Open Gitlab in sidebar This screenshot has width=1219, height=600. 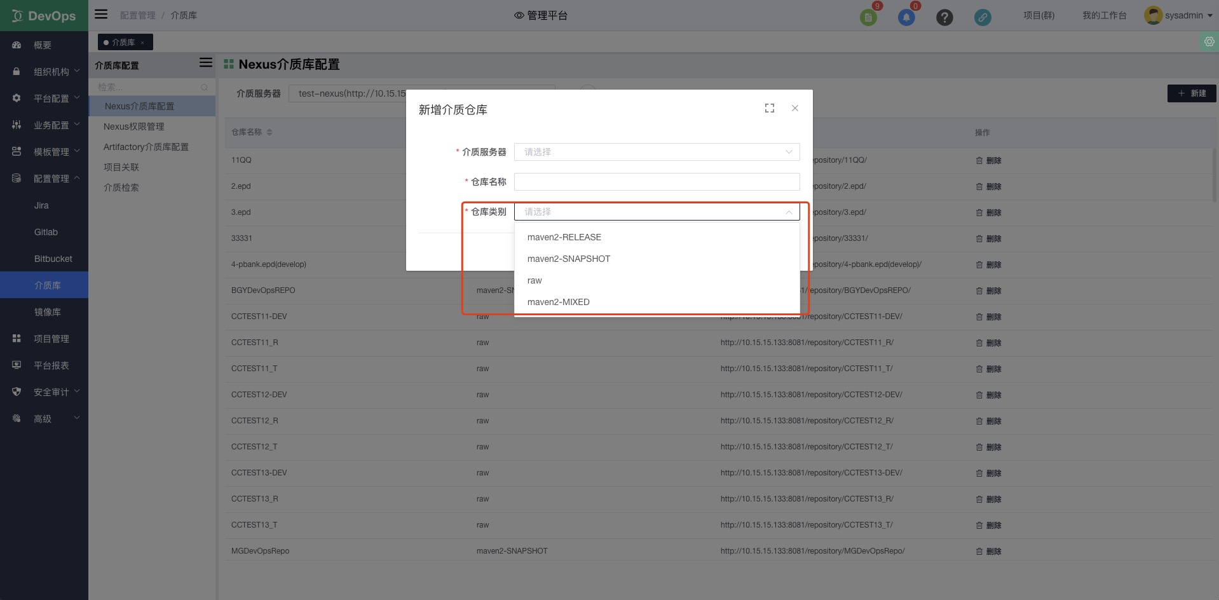[x=44, y=232]
